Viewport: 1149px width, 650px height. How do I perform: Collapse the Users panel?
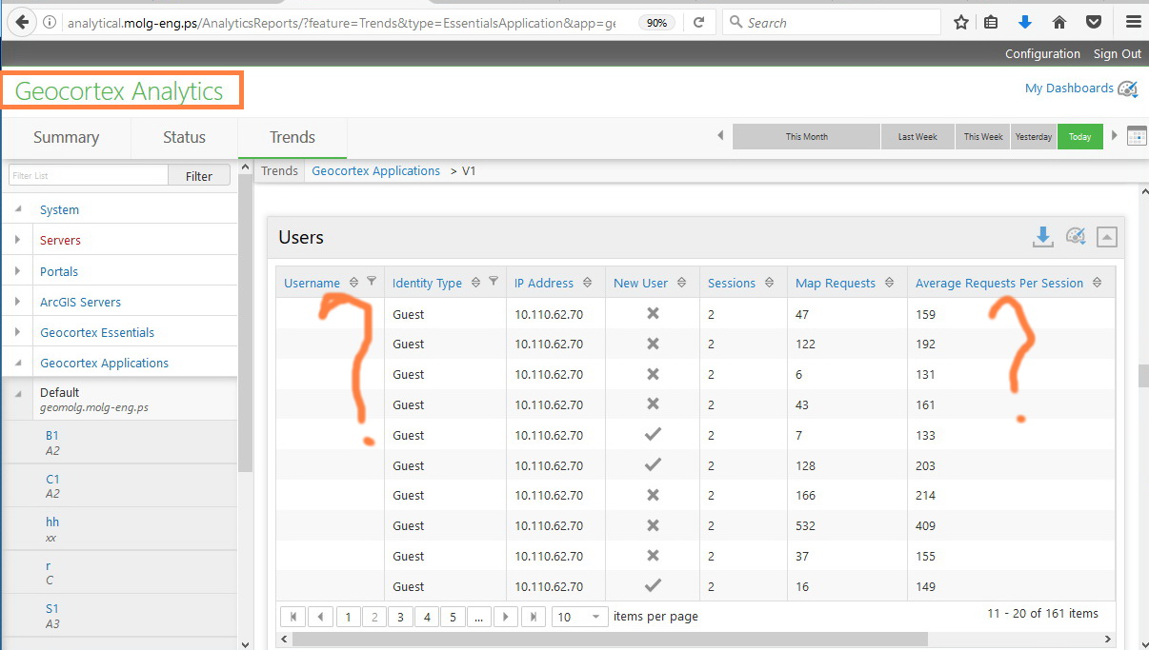[1106, 237]
